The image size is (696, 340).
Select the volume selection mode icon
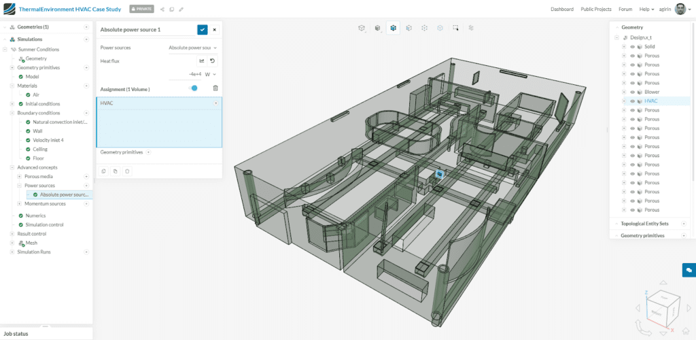tap(393, 28)
